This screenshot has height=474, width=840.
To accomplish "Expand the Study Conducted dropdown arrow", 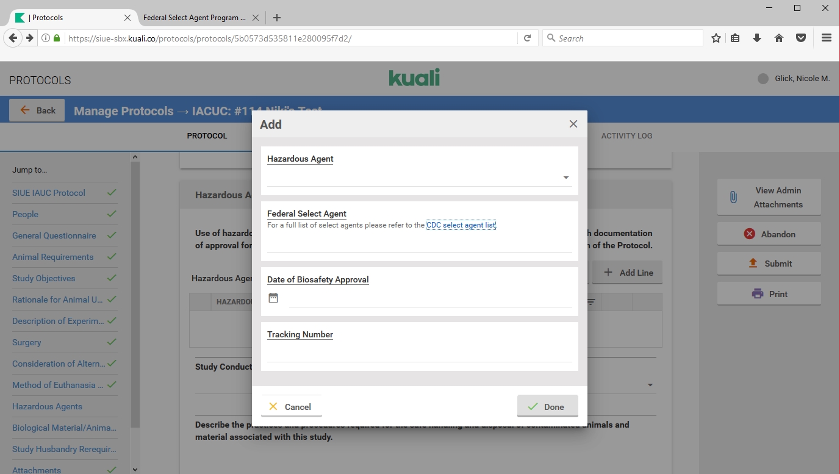I will [650, 385].
